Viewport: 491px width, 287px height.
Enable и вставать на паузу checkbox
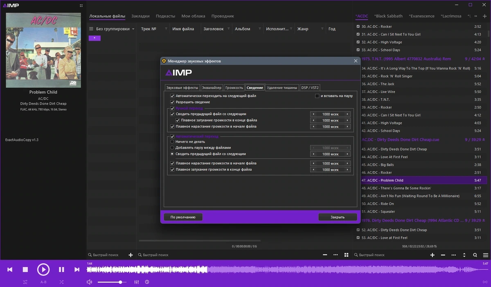(x=317, y=96)
